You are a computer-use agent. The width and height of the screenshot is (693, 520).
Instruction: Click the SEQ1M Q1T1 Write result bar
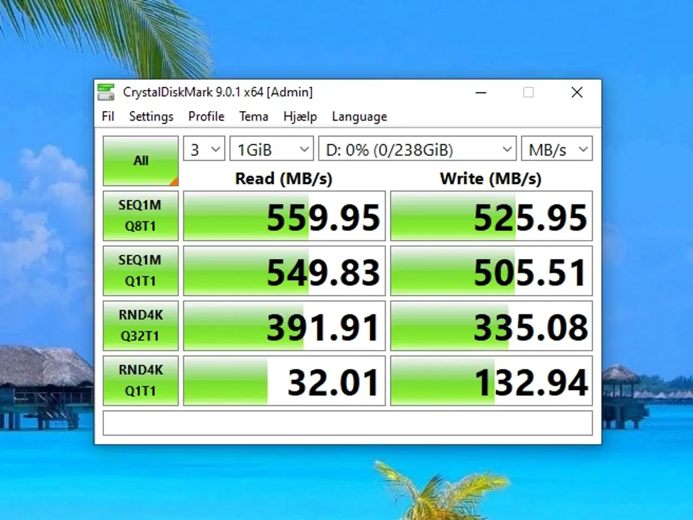pyautogui.click(x=491, y=270)
